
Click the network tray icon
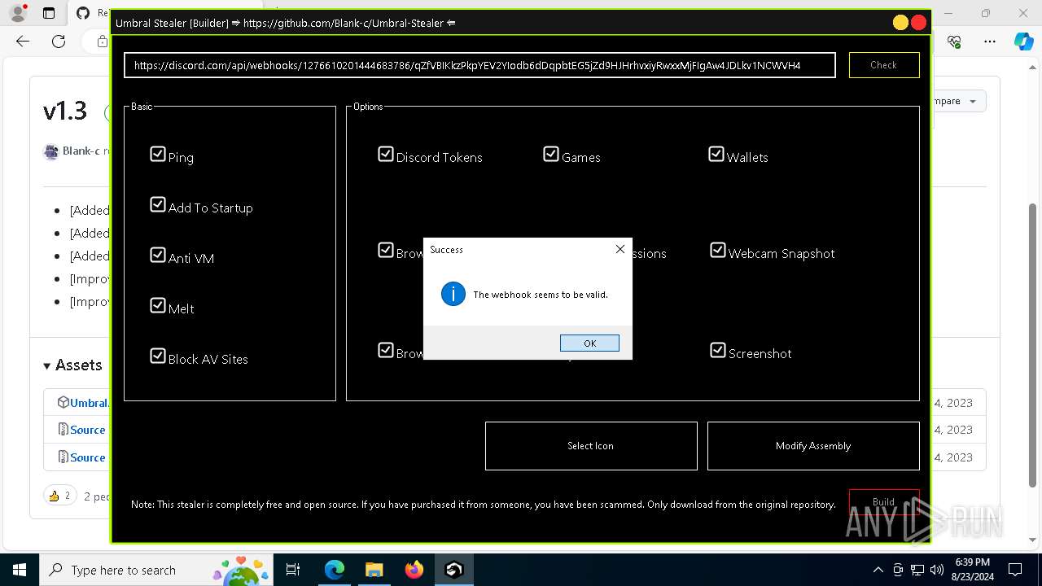917,570
